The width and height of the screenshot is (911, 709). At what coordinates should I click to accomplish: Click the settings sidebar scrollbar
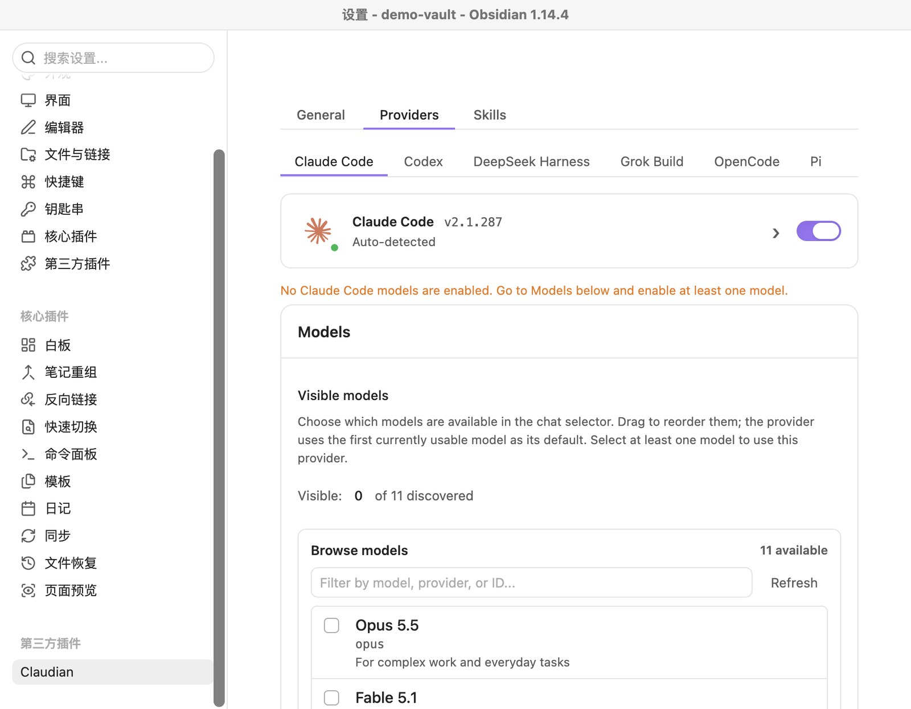click(x=219, y=427)
